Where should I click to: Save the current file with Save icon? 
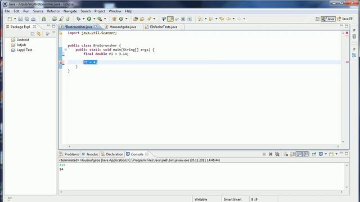point(20,19)
